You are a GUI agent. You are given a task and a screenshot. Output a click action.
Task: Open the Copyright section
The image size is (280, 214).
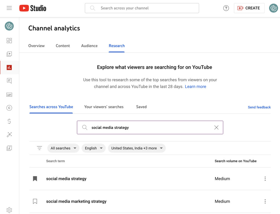[9, 108]
